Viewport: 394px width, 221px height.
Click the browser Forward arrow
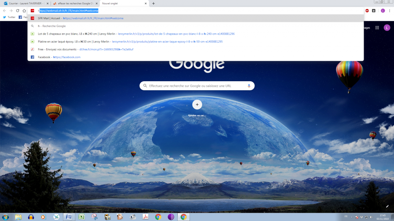coord(11,11)
